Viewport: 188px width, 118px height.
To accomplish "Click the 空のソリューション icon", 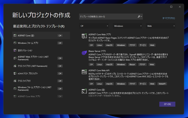I will click(15, 50).
